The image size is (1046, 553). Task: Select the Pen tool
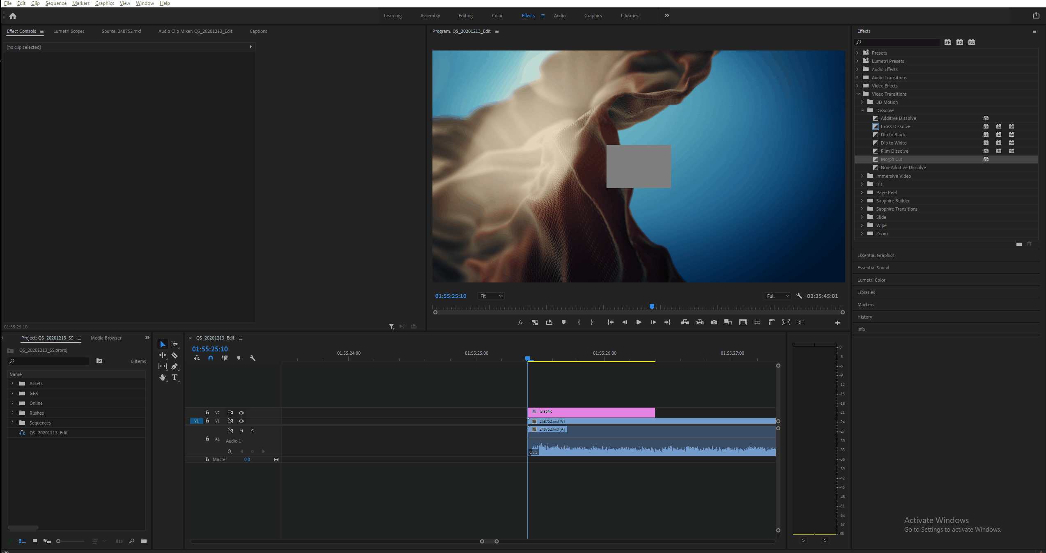click(x=175, y=366)
